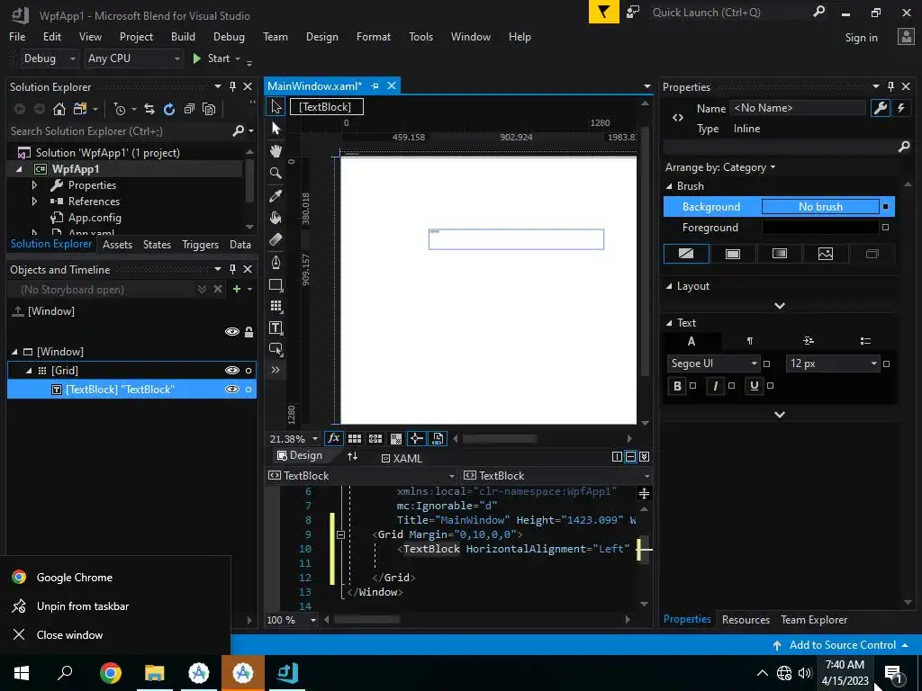Viewport: 922px width, 691px height.
Task: Expand the Properties node in Solution Explorer
Action: [34, 185]
